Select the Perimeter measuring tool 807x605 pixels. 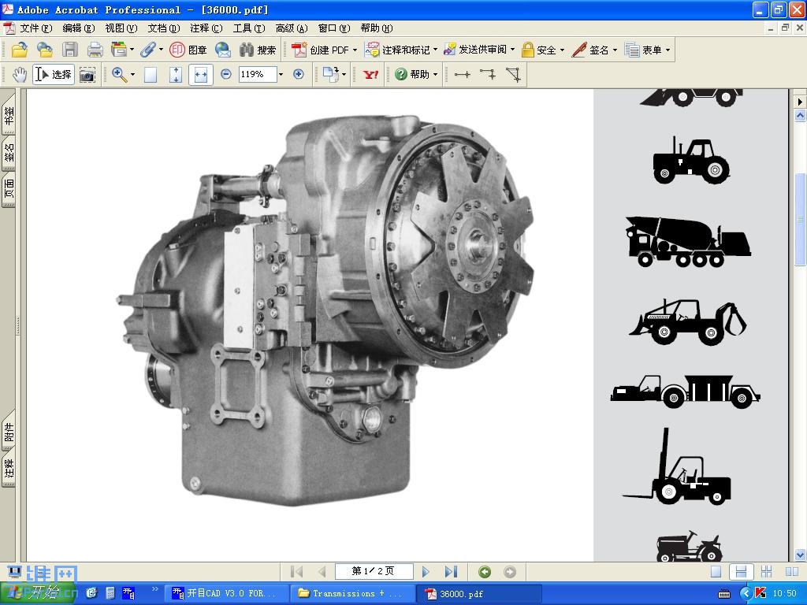488,75
